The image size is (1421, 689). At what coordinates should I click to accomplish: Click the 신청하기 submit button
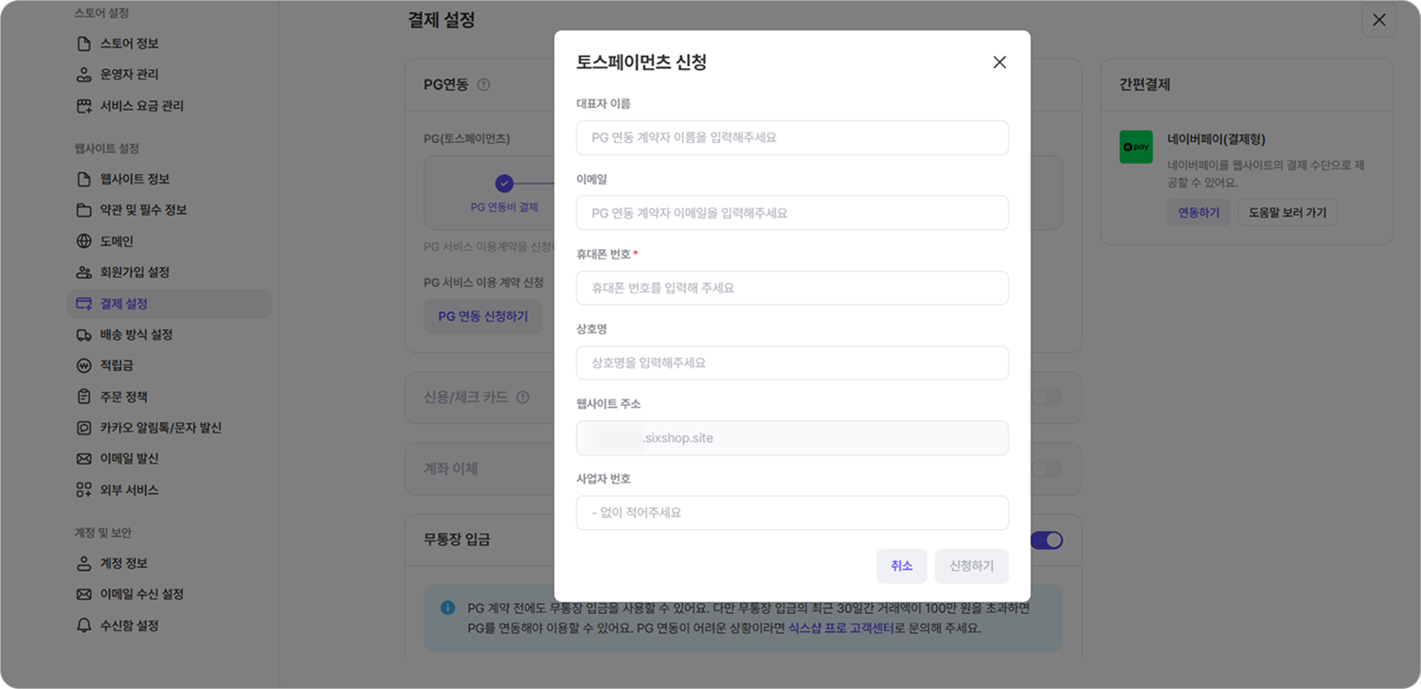click(972, 566)
